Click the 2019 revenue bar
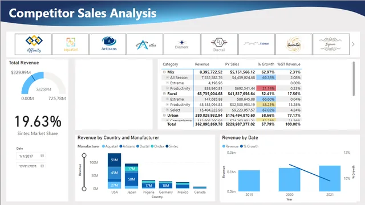 pos(249,181)
